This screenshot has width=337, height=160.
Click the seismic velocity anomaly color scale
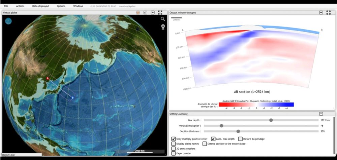coord(256,105)
